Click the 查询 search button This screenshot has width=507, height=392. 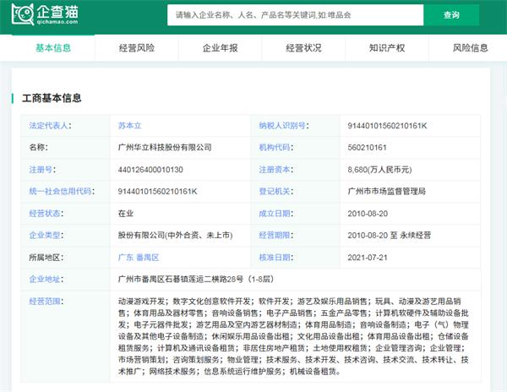pos(451,15)
